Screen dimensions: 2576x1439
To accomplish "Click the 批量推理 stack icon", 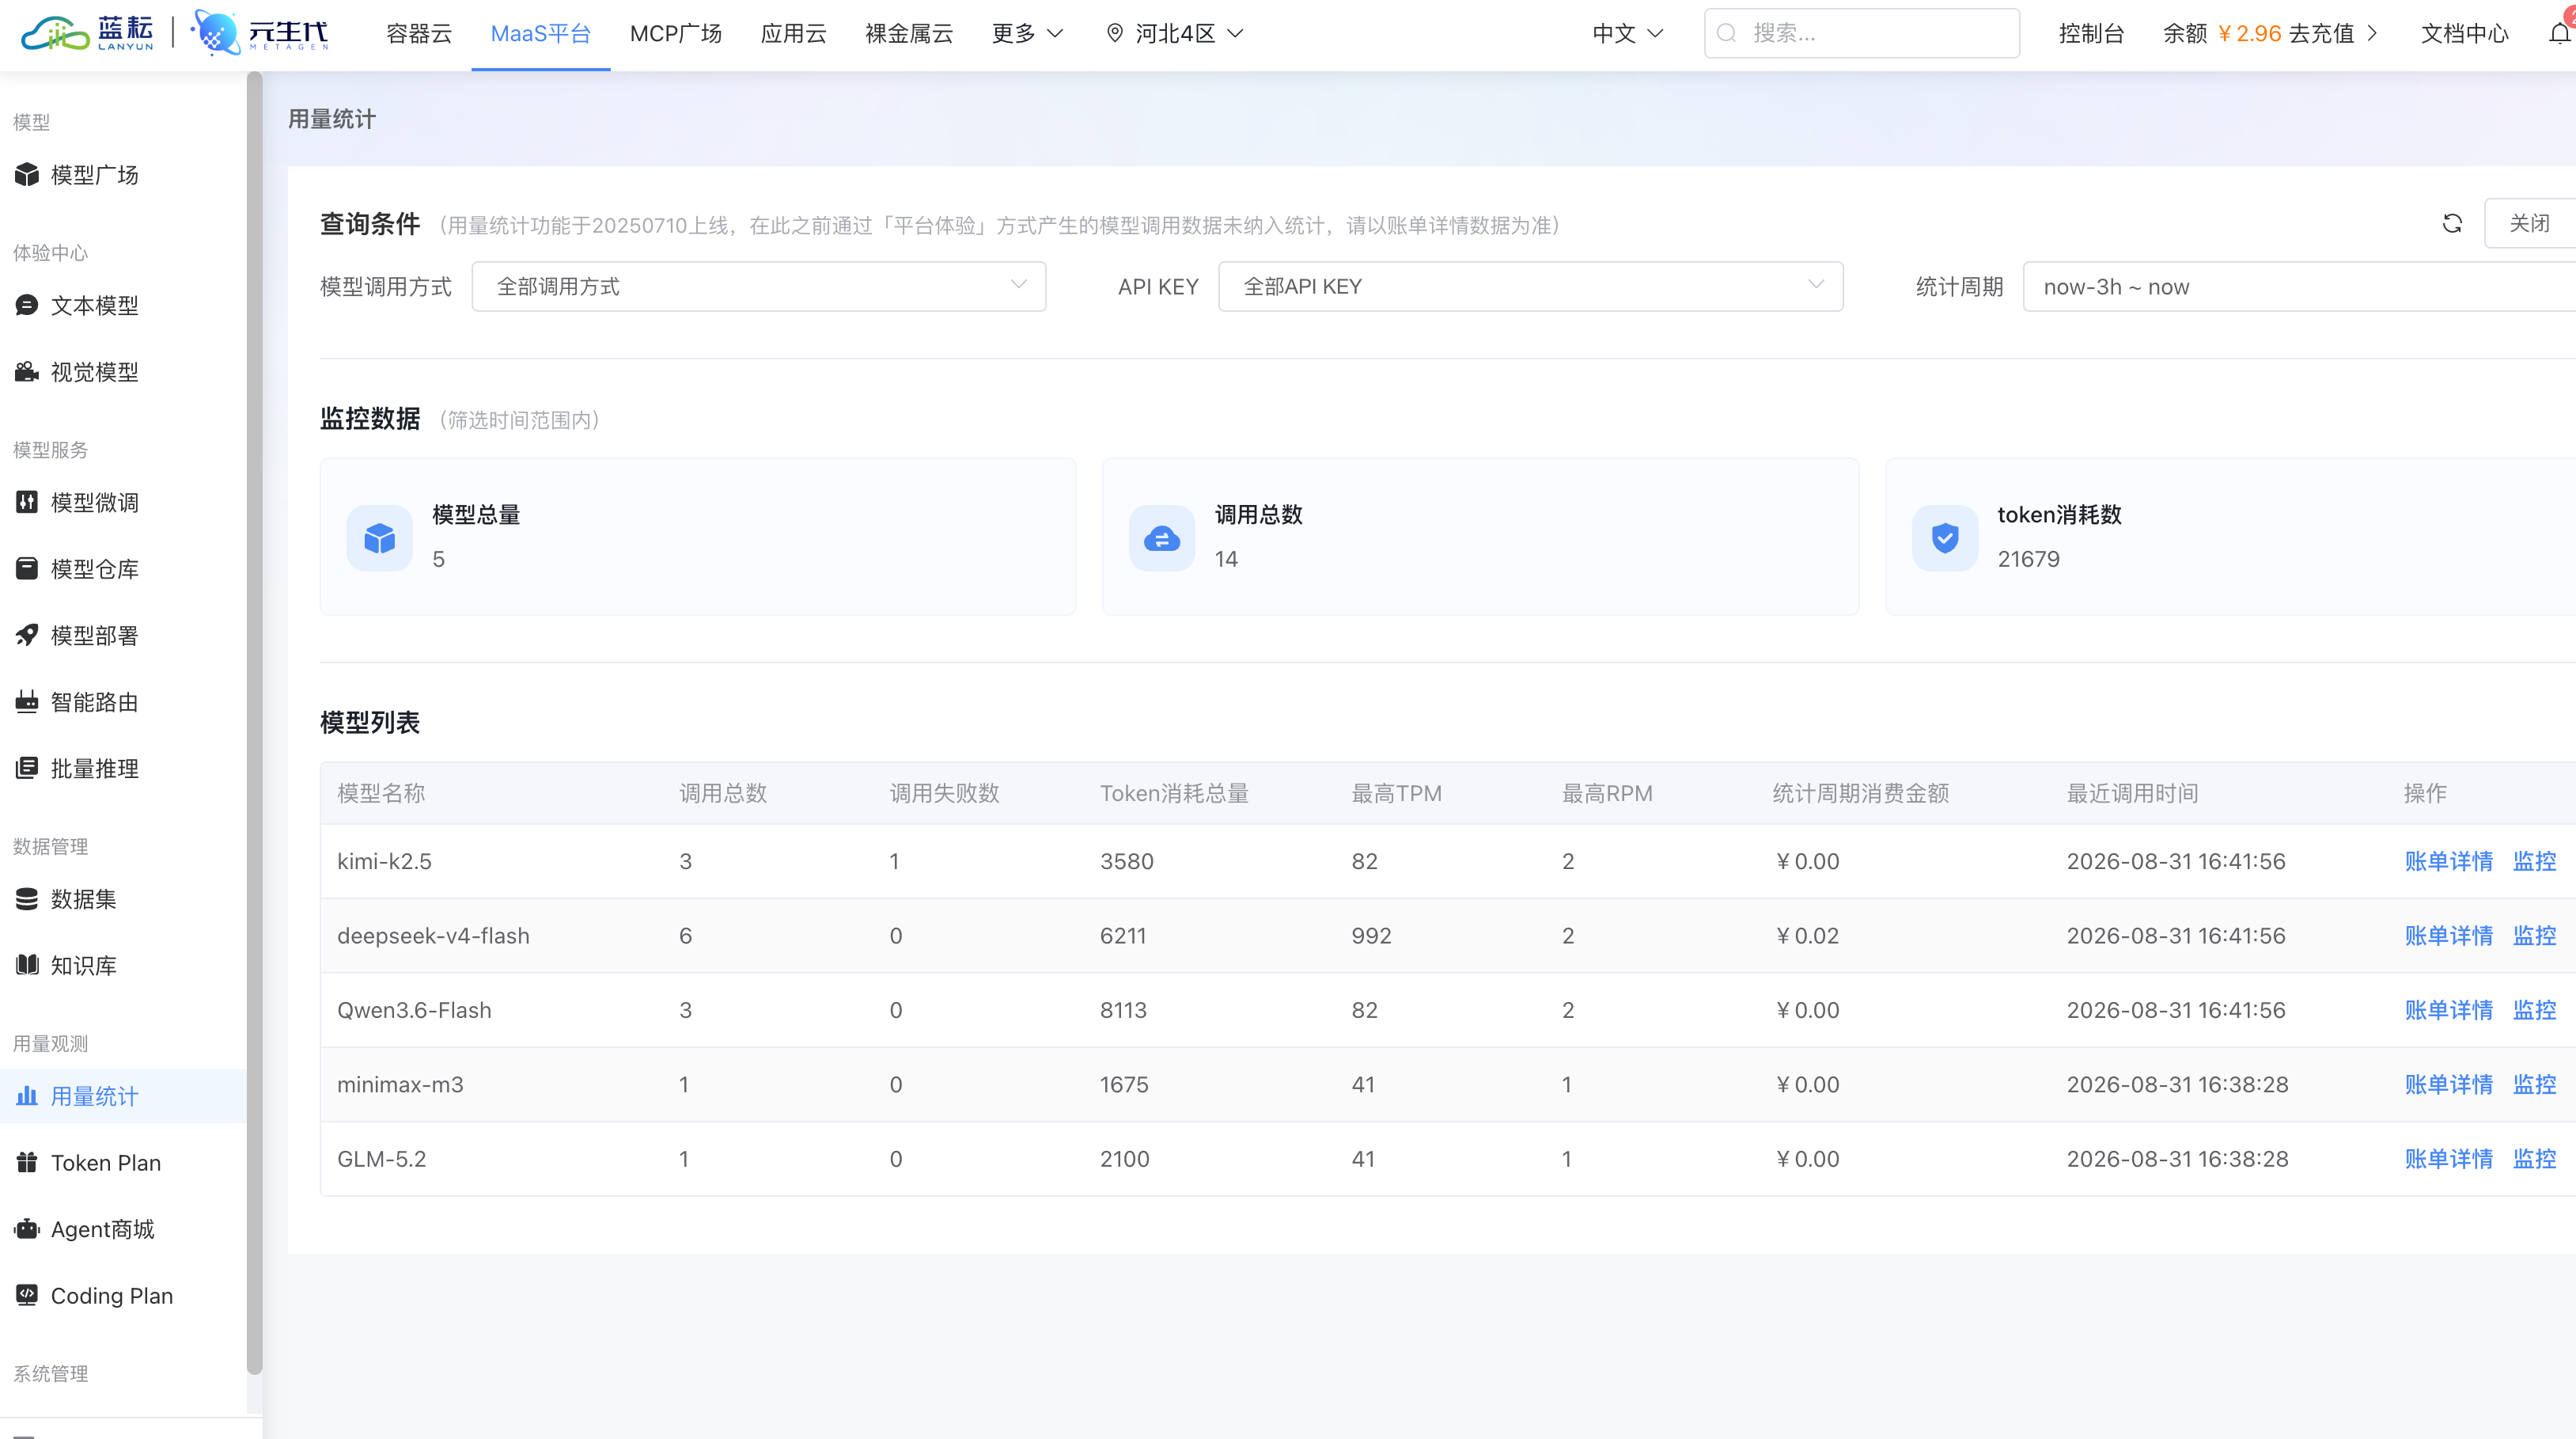I will (x=27, y=769).
